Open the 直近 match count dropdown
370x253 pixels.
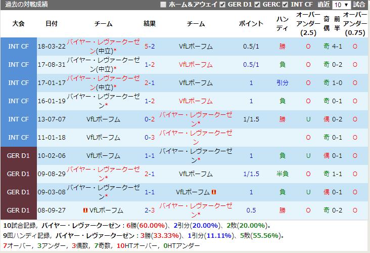coord(341,5)
